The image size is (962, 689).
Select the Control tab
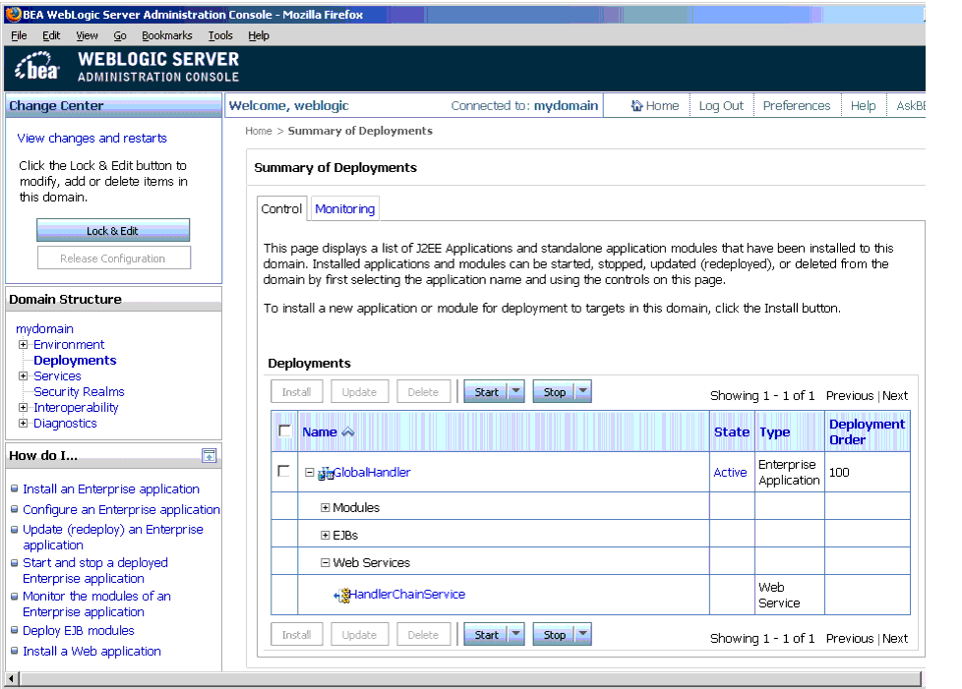(x=281, y=209)
